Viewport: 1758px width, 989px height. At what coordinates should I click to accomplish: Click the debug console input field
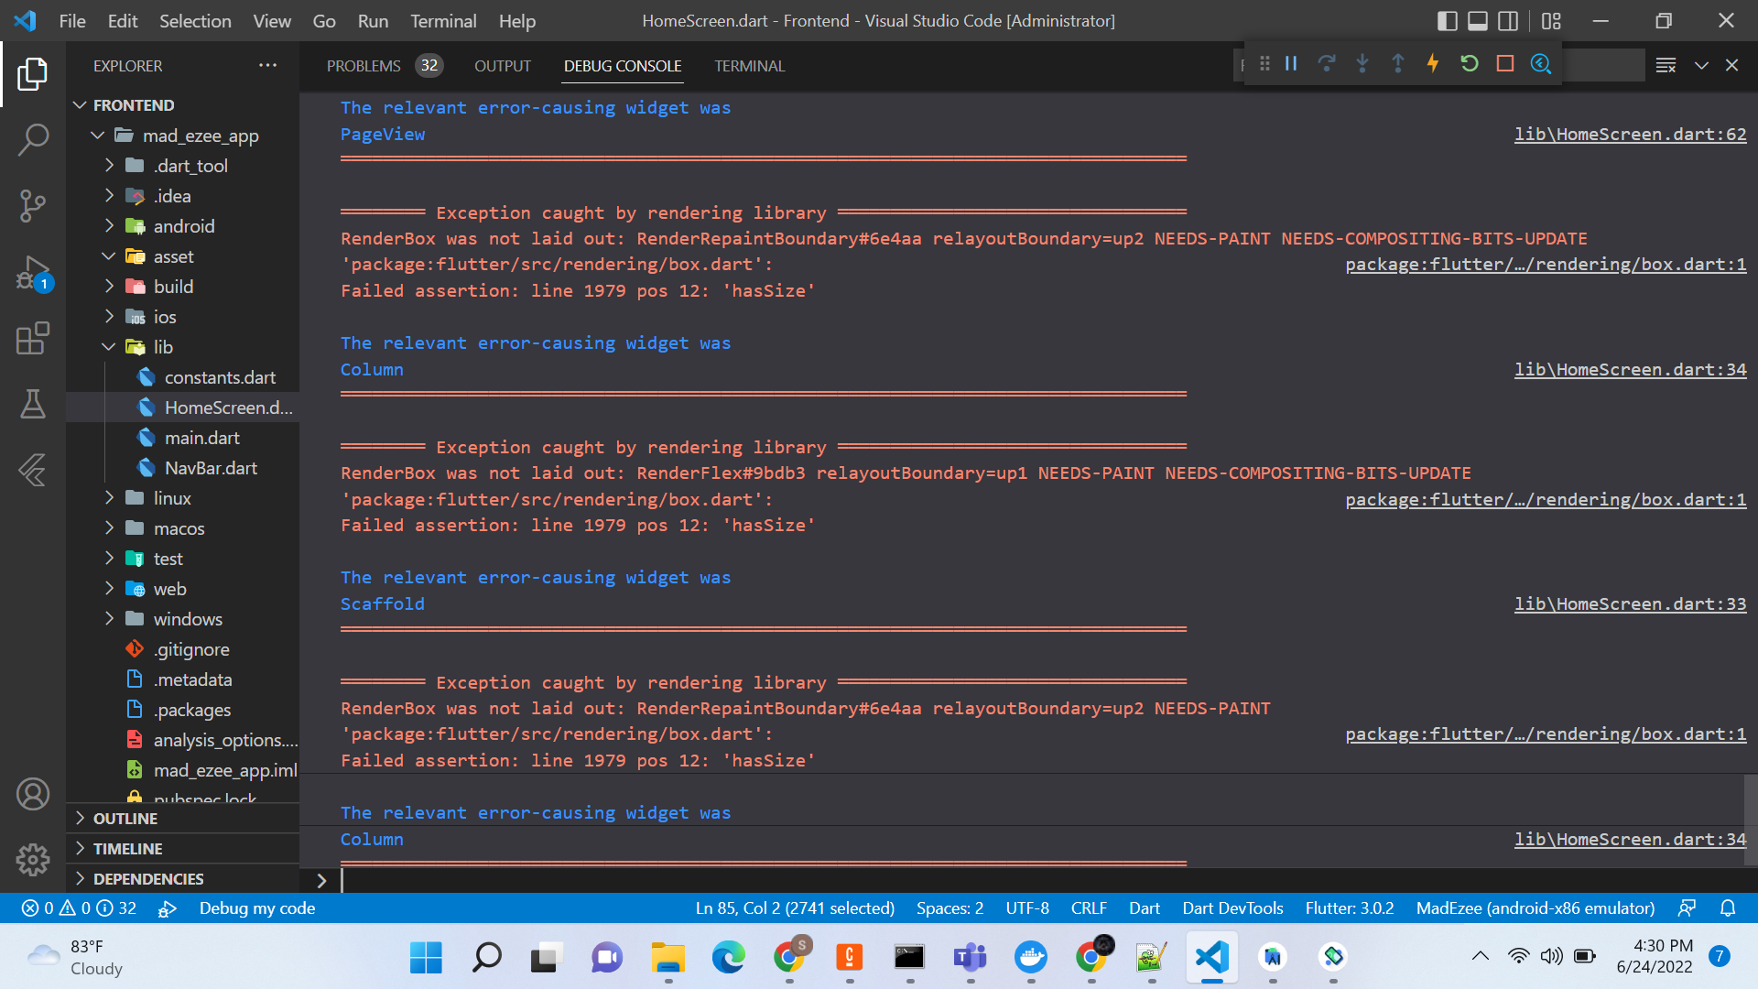[x=1044, y=880]
